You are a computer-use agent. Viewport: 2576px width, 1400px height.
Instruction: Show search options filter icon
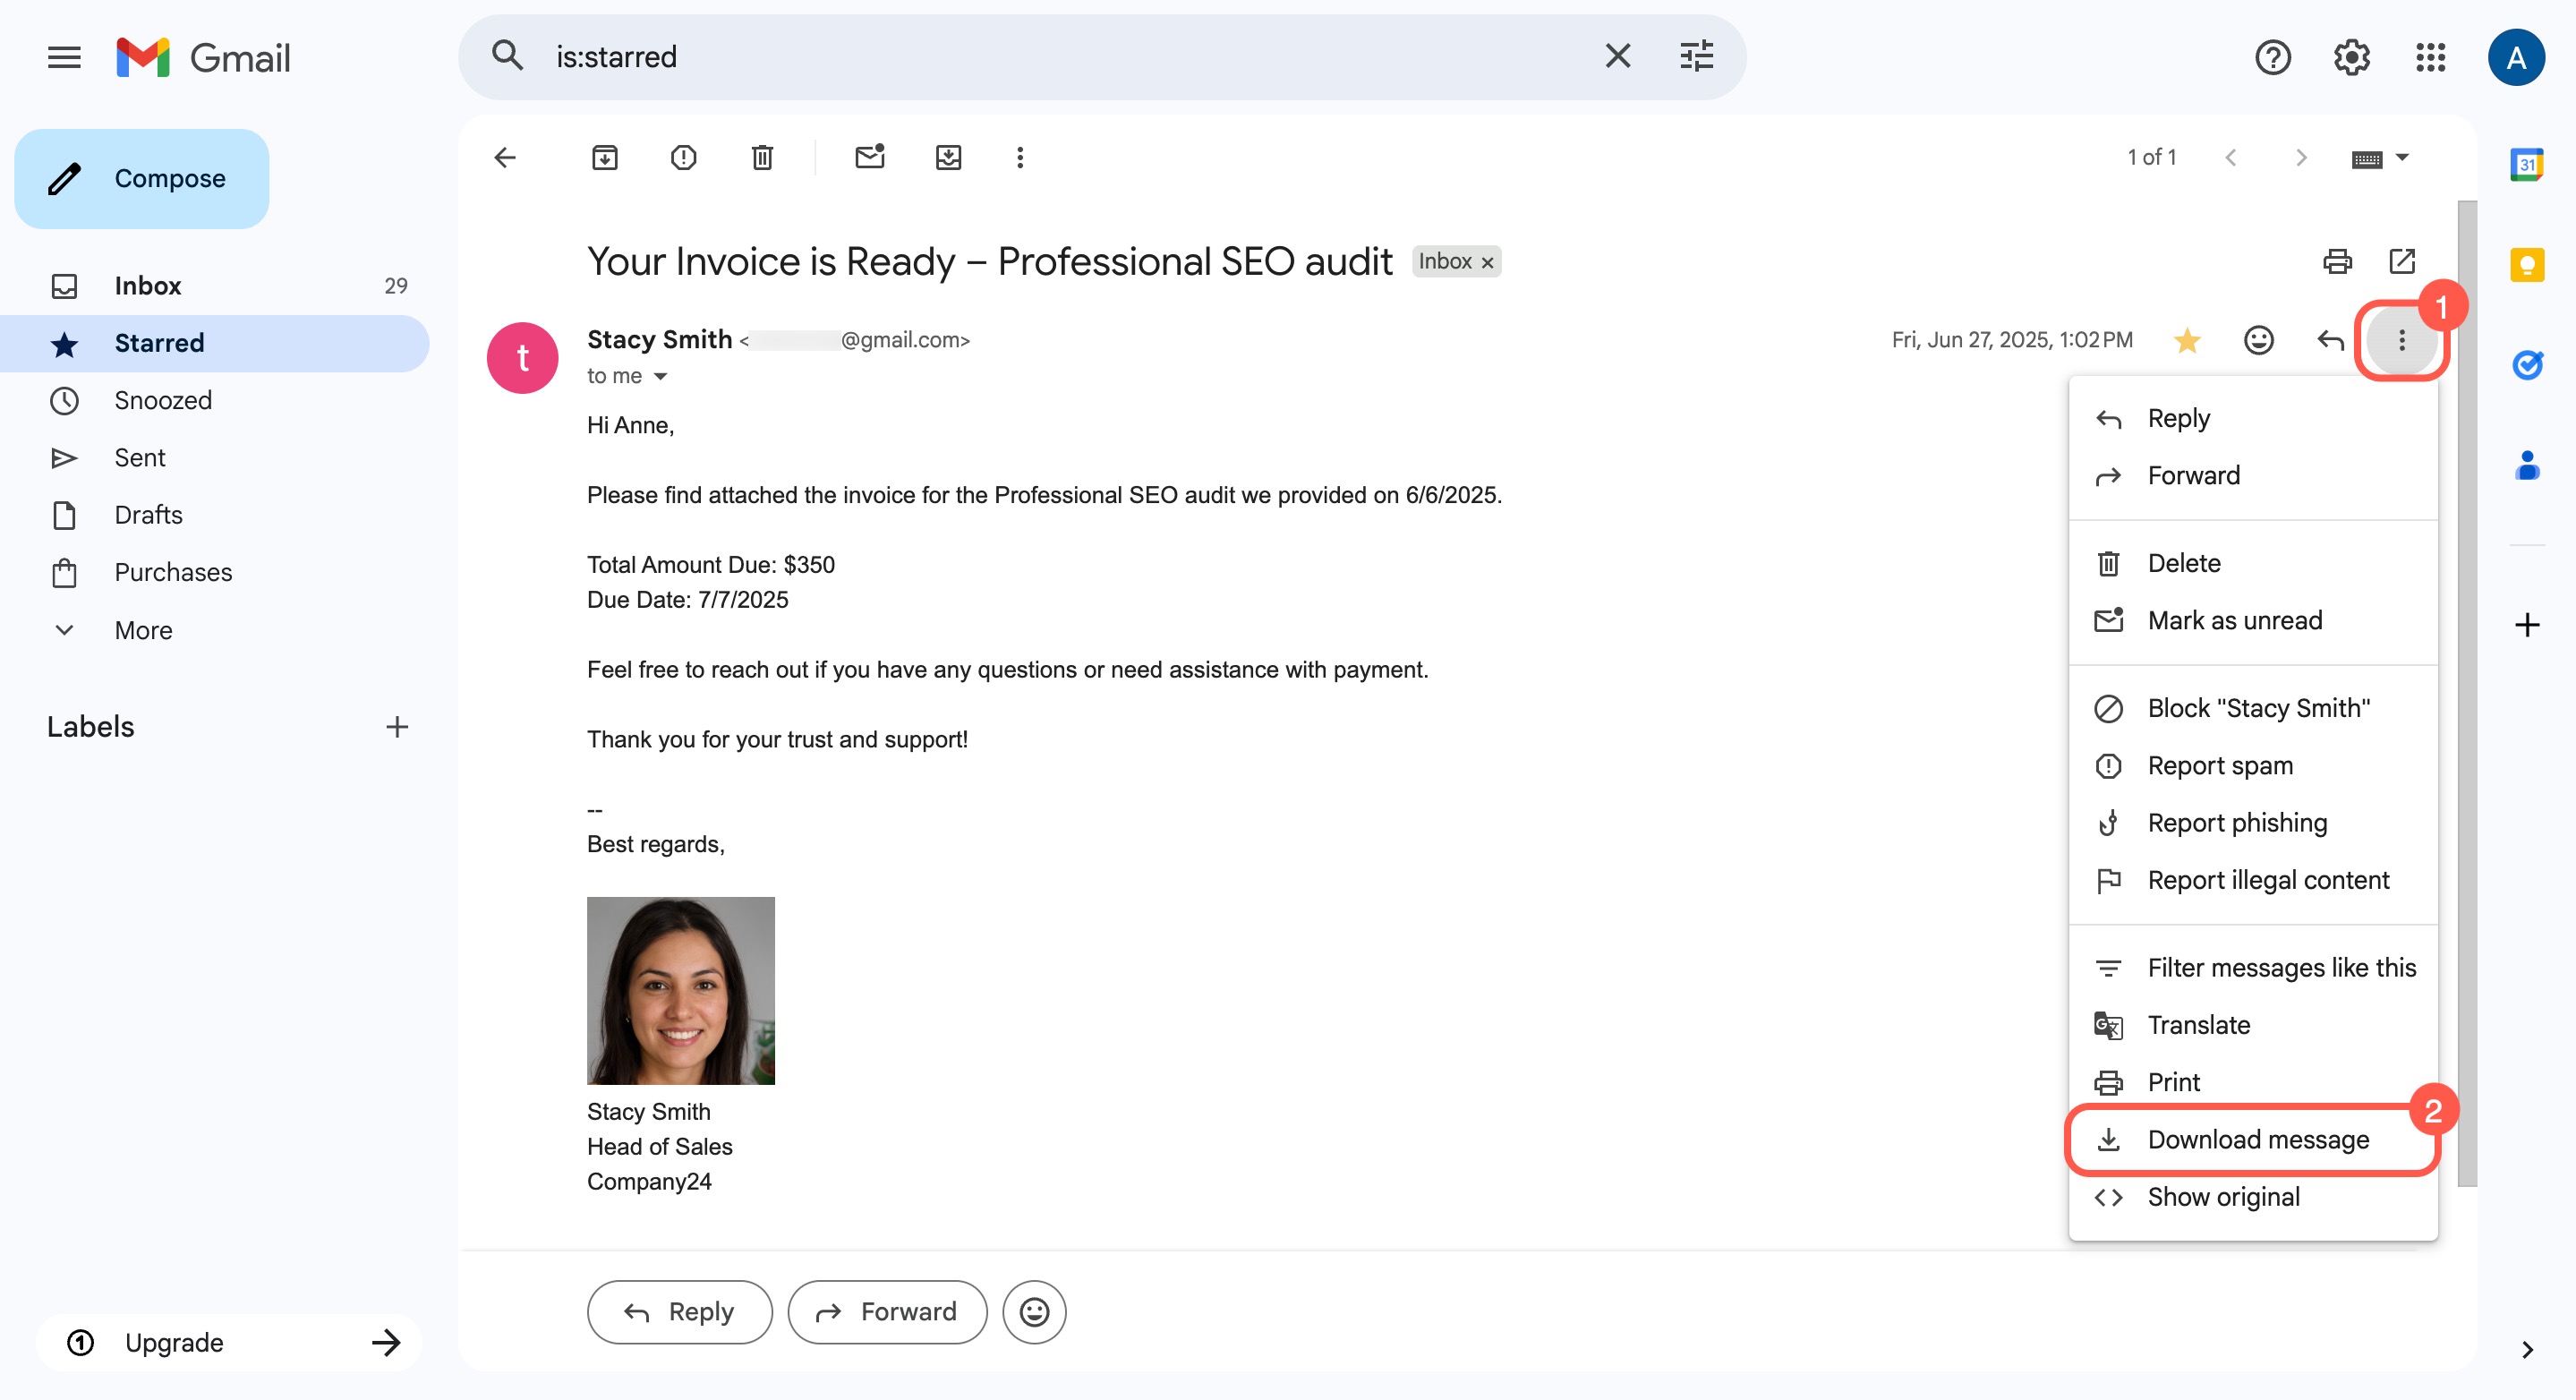(x=1696, y=56)
